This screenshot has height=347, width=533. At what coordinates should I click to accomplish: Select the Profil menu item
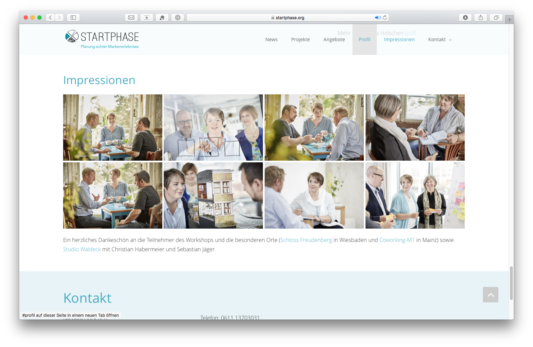click(364, 39)
